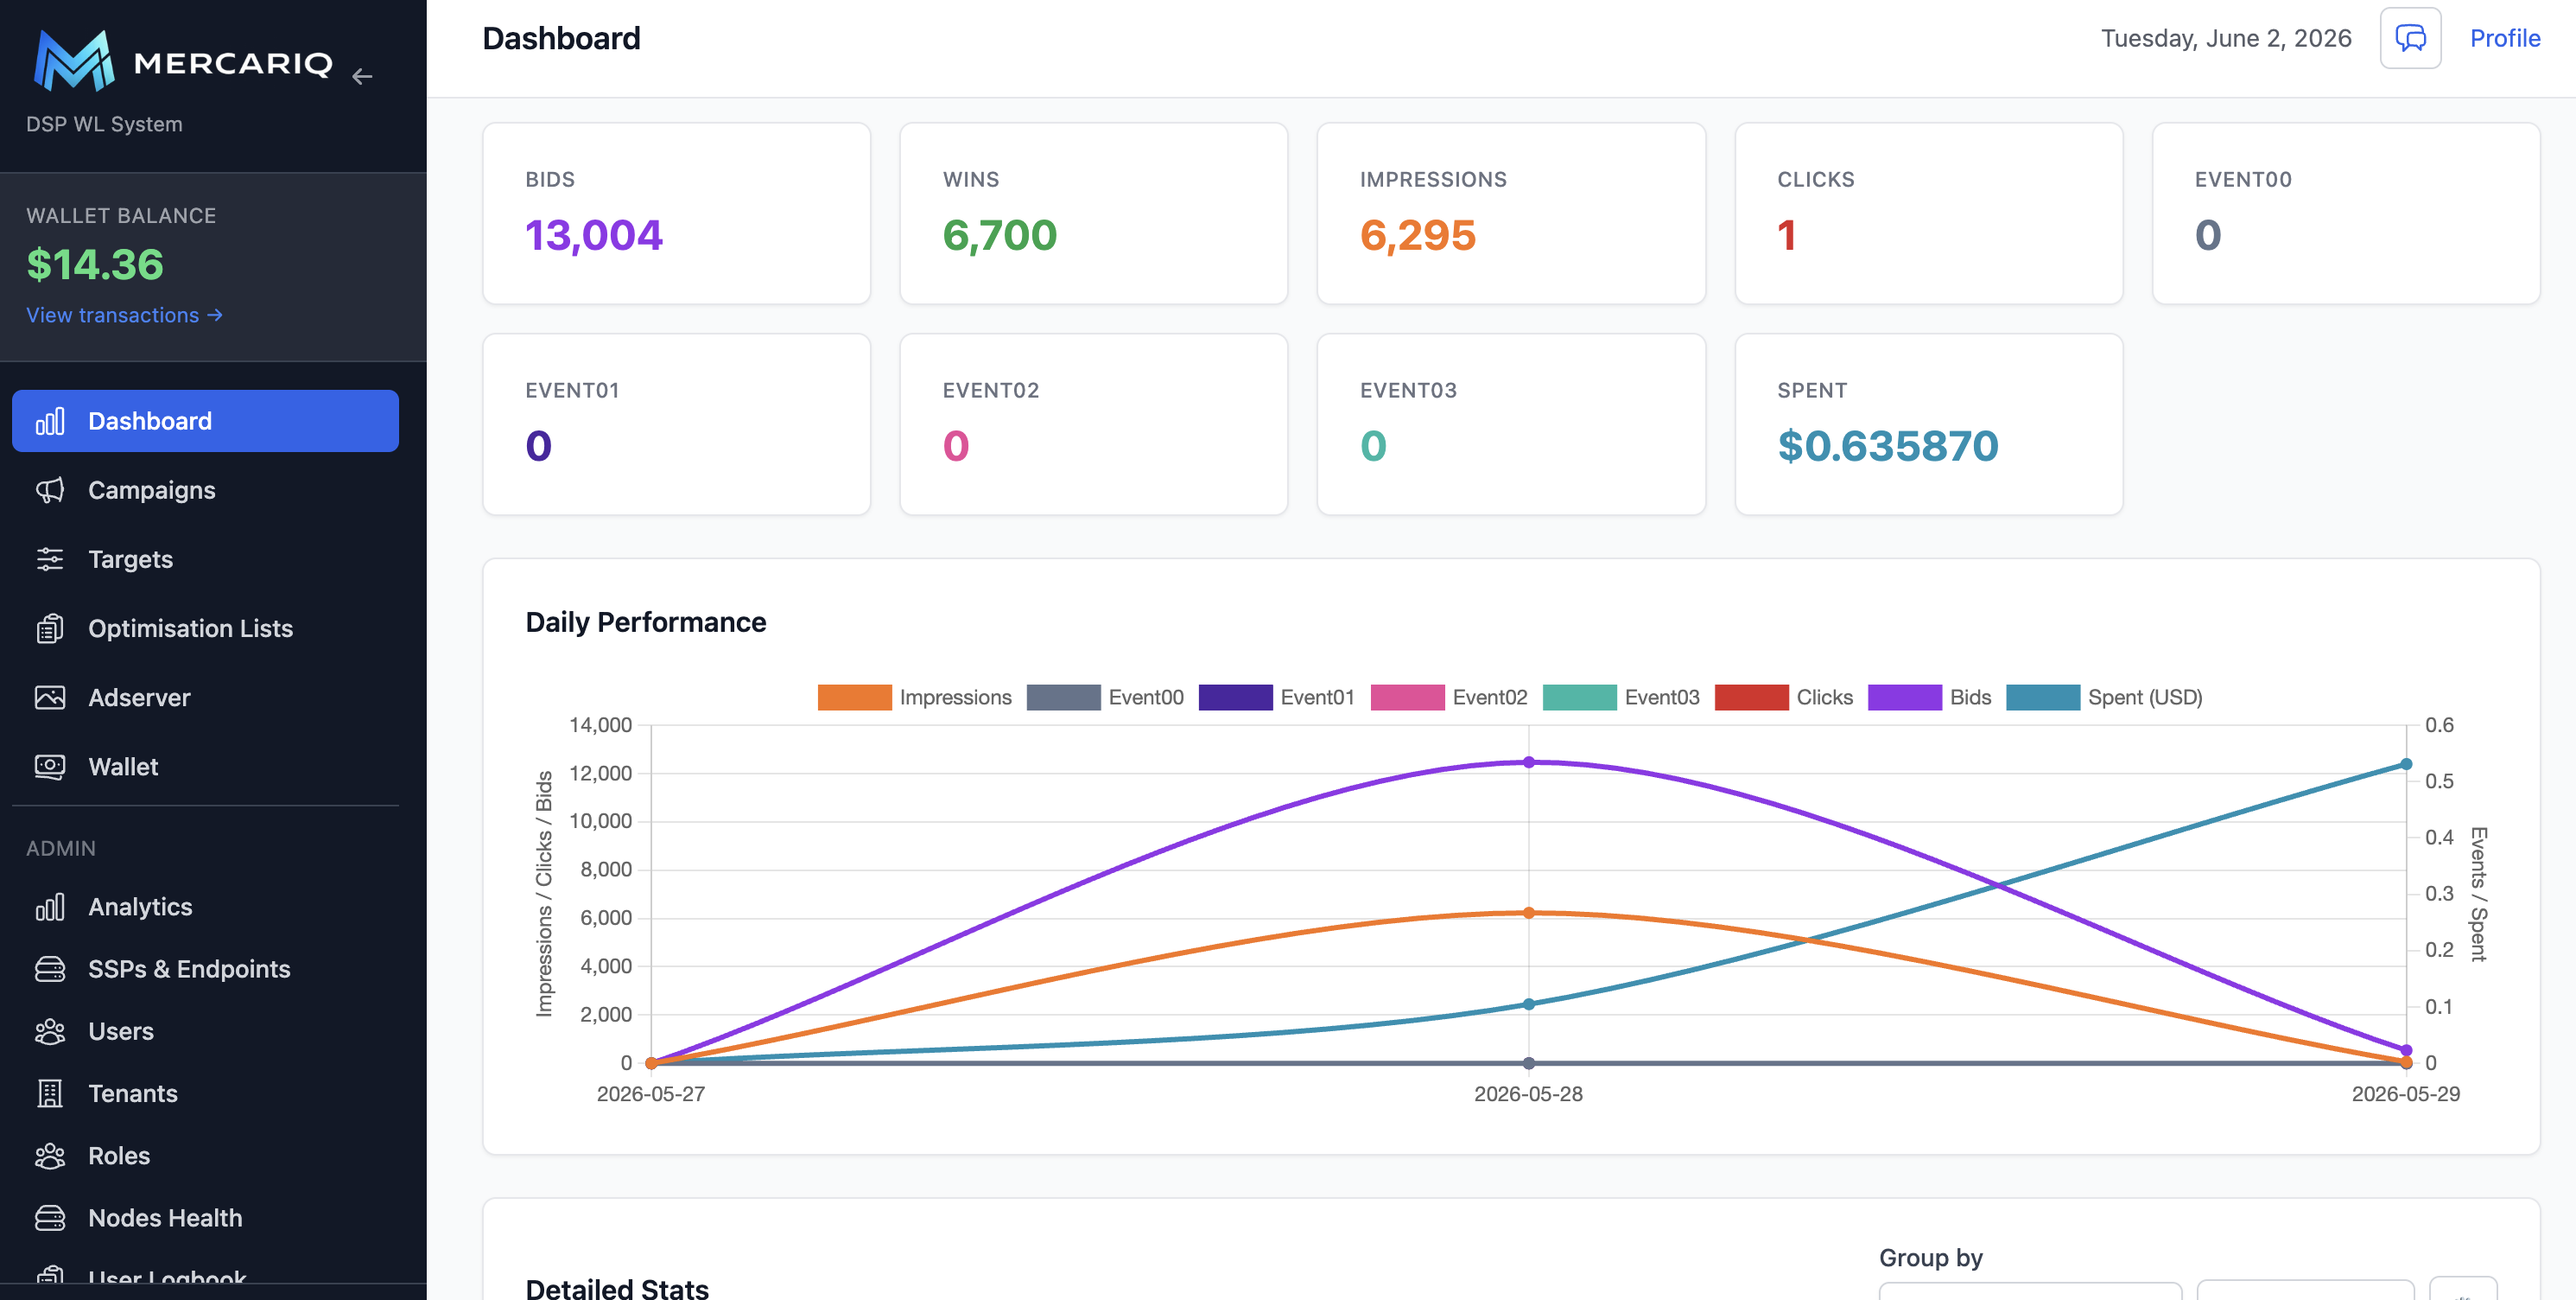
Task: Toggle Bids series in chart legend
Action: point(1929,698)
